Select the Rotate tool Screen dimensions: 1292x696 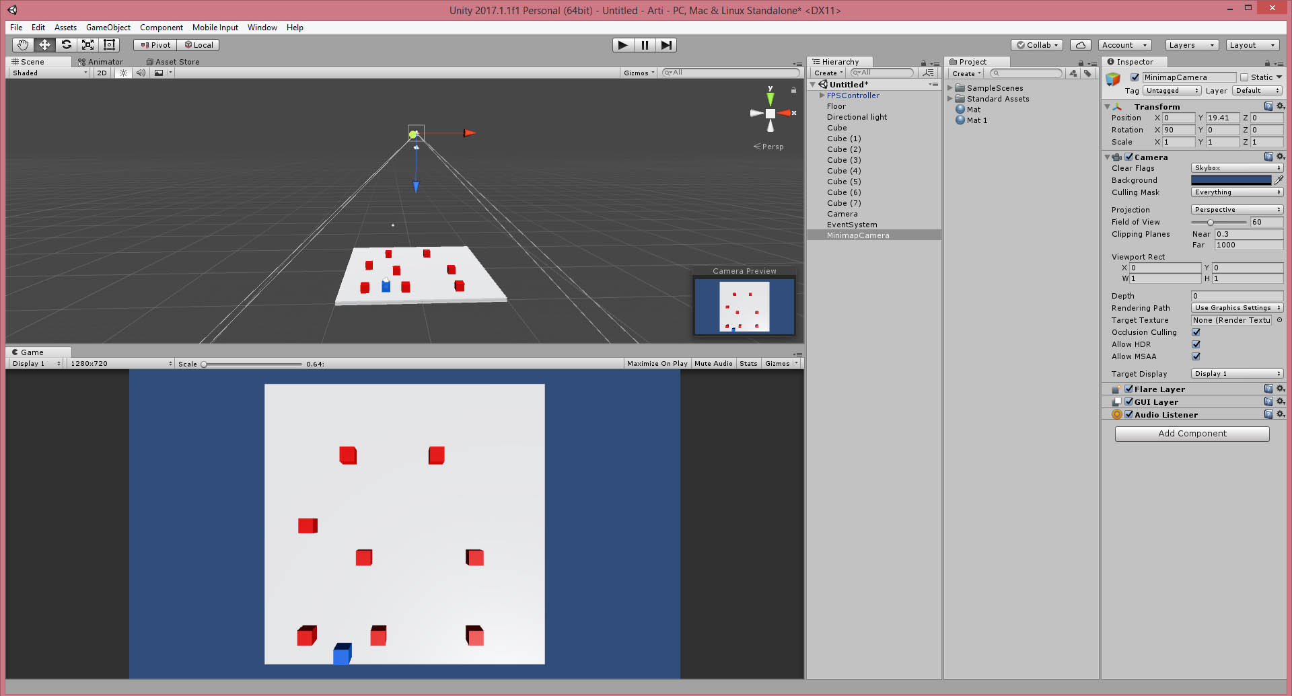(x=66, y=45)
